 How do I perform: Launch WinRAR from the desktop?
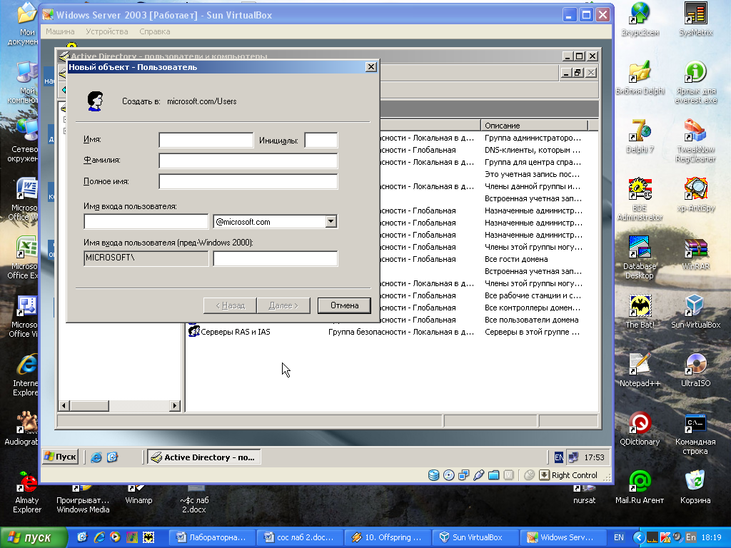pos(695,252)
